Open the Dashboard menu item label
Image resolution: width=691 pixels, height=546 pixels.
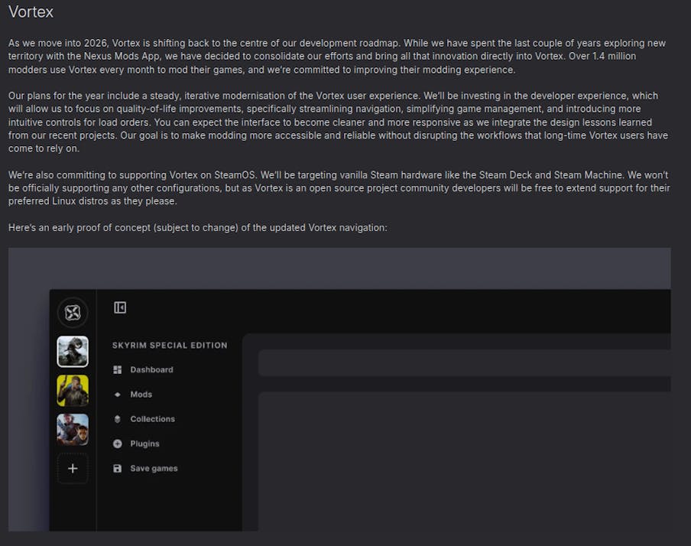pyautogui.click(x=151, y=370)
